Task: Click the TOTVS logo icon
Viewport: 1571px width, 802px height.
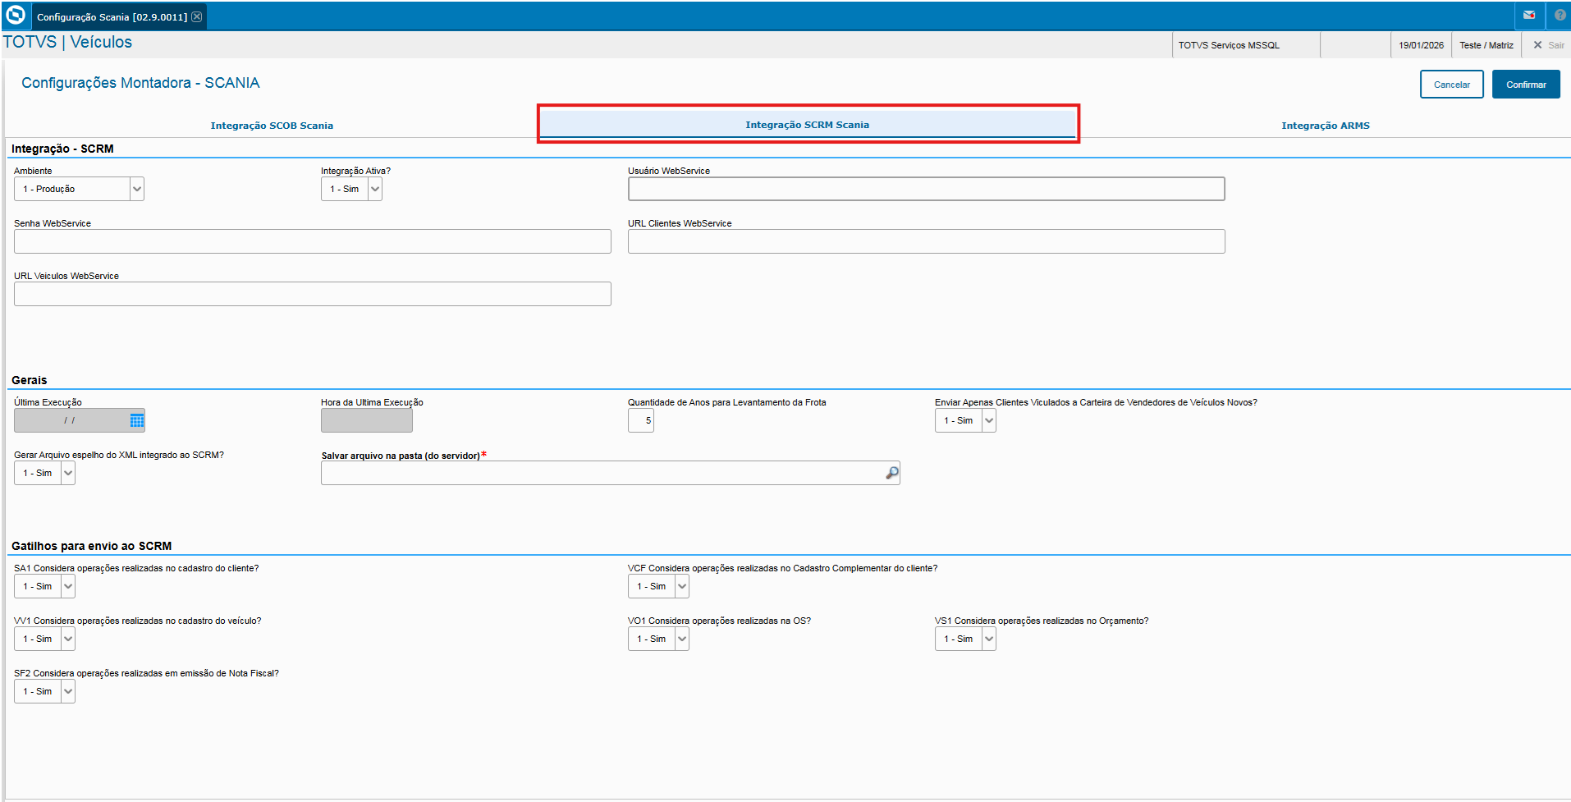Action: click(x=16, y=16)
